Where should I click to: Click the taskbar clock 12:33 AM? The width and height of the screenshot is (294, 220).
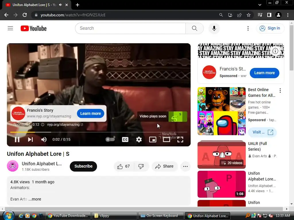point(283,215)
